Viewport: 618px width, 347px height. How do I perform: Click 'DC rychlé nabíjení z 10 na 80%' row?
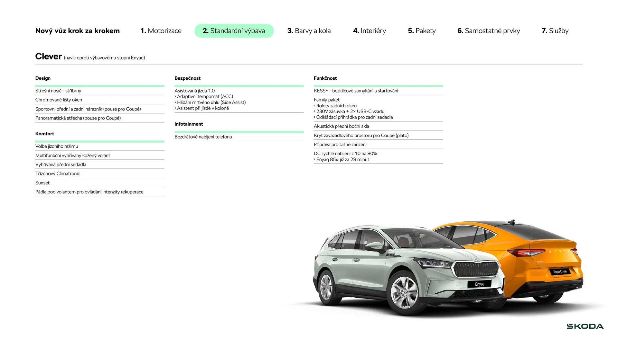tap(345, 154)
